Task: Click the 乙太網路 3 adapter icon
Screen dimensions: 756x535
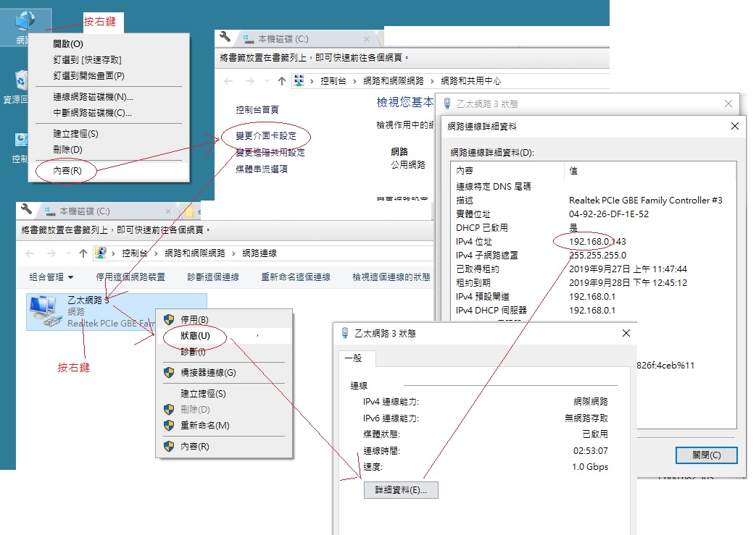Action: (44, 310)
